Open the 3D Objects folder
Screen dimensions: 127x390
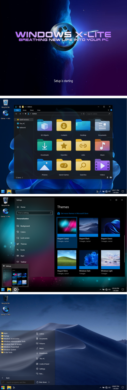pyautogui.click(x=45, y=125)
